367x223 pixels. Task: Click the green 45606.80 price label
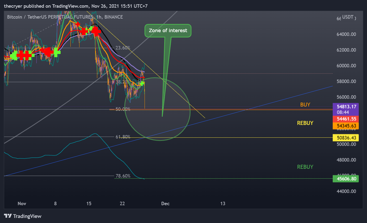pos(346,179)
